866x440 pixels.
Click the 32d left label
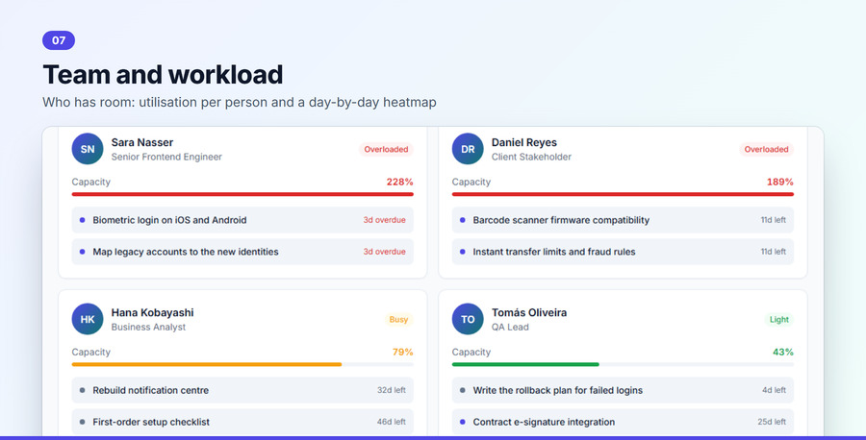coord(392,390)
